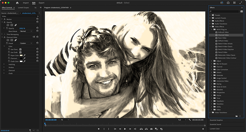The image size is (246, 132).
Task: Select Watercolor Video Contour effect
Action: [x=227, y=58]
